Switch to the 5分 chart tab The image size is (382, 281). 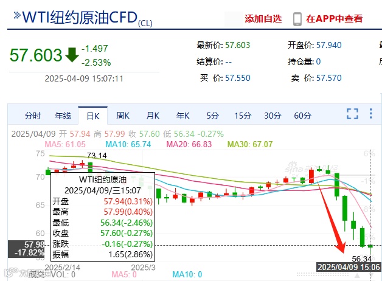coord(213,116)
